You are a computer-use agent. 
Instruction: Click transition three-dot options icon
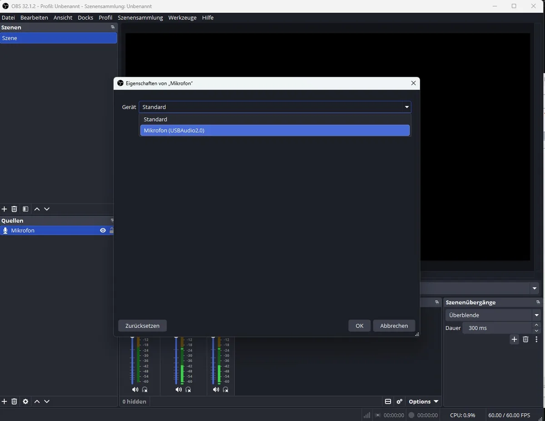(x=536, y=339)
